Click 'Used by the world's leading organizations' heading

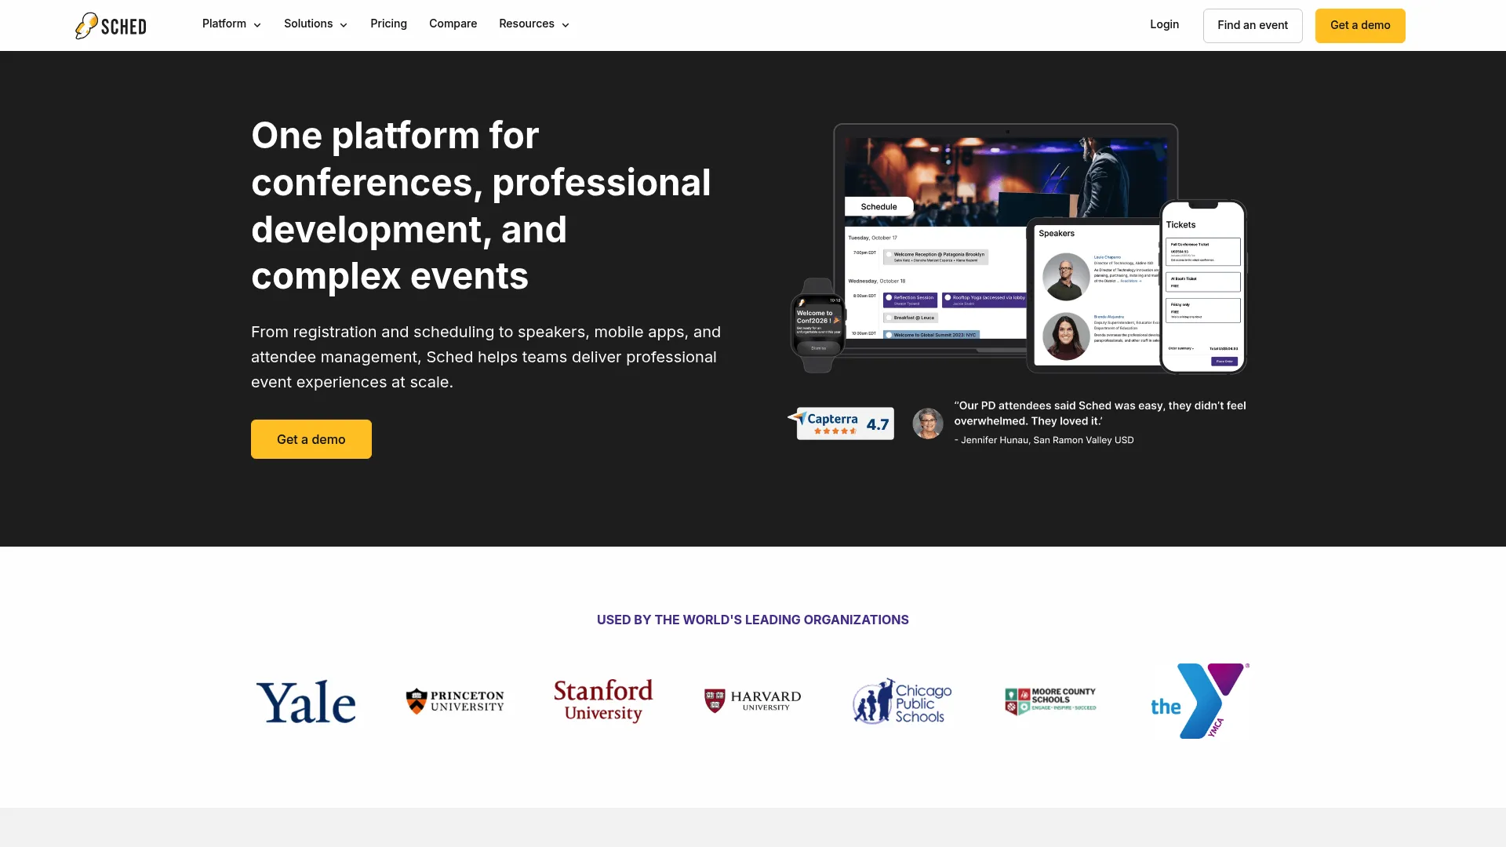point(753,620)
